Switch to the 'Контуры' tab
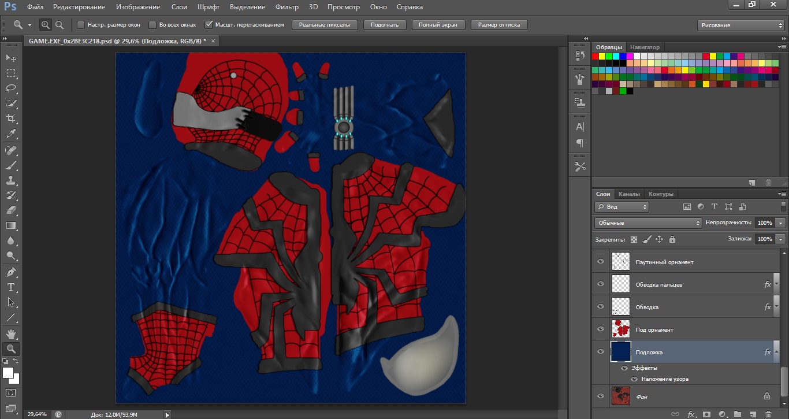 click(x=661, y=194)
